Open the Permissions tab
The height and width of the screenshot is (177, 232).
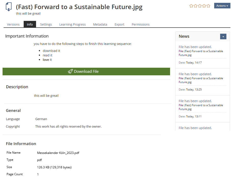coord(140,24)
